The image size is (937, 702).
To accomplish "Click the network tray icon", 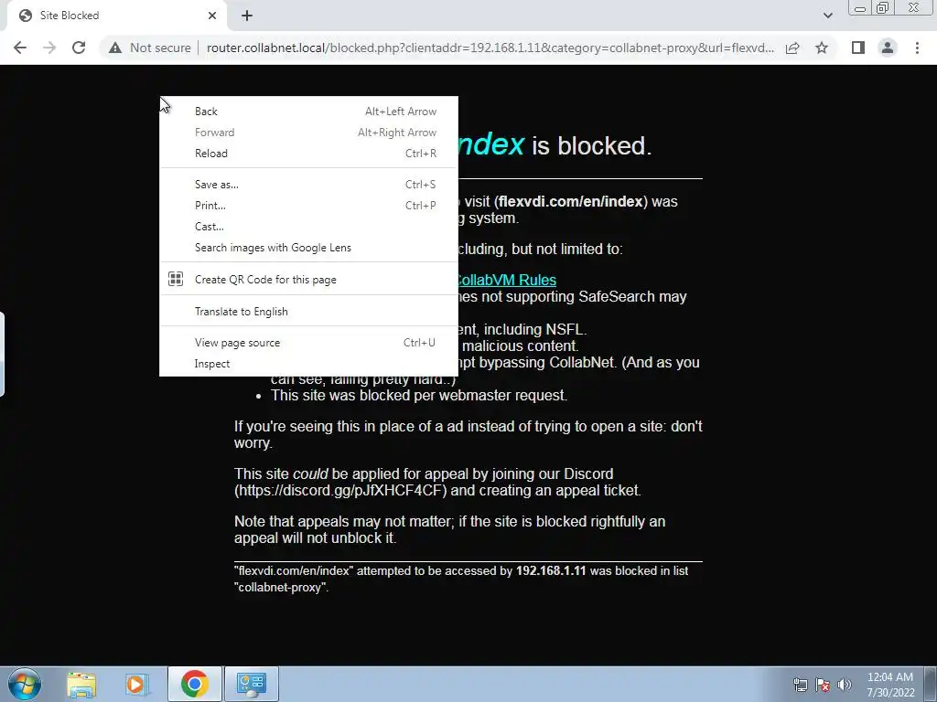I will (800, 685).
